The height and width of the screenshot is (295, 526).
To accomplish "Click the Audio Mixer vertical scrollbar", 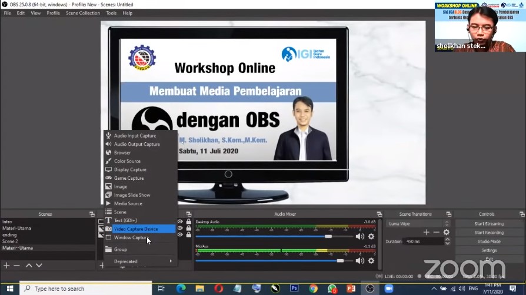I will click(380, 244).
